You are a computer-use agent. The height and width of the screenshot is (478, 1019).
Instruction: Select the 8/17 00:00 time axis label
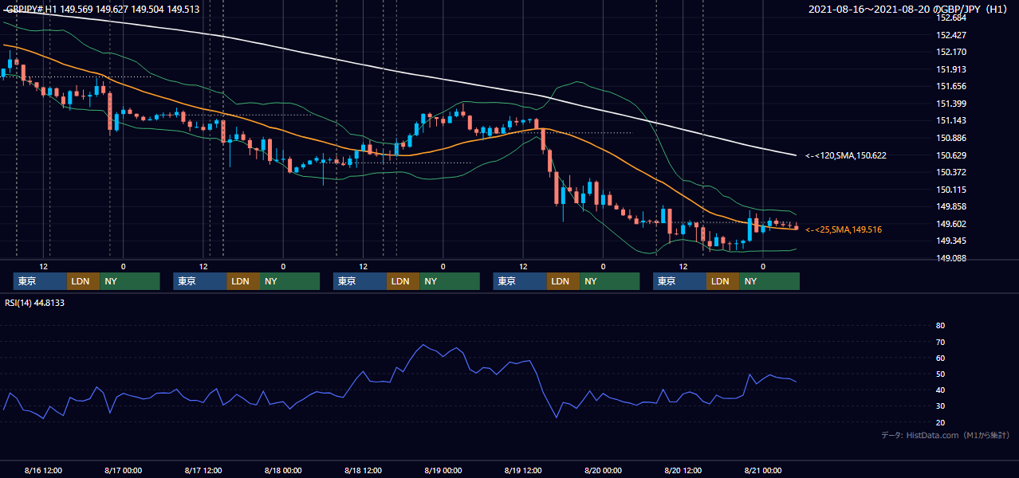coord(124,470)
